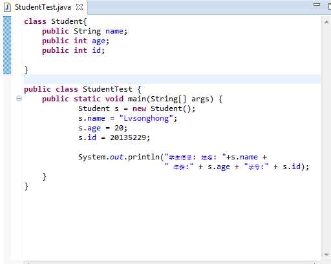The height and width of the screenshot is (264, 331).
Task: Click '+ s.id);' at end of print statement
Action: (291, 167)
